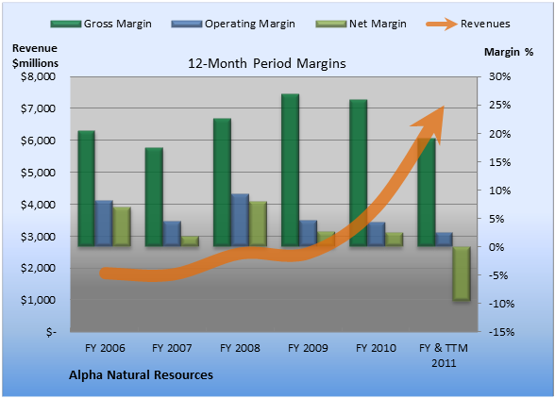The image size is (555, 398).
Task: Click the 'FY 2006' axis label
Action: 105,348
